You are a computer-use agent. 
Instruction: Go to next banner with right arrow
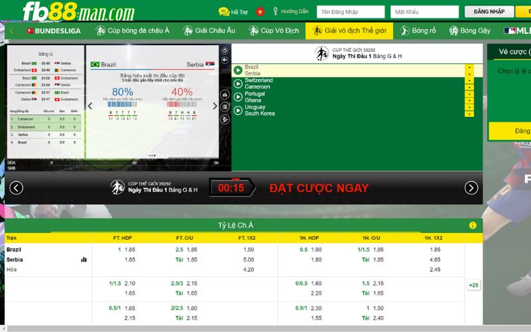[471, 188]
